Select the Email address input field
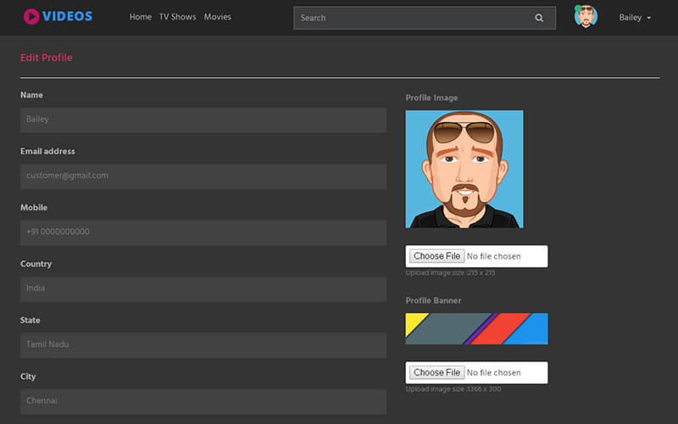Image resolution: width=678 pixels, height=424 pixels. click(203, 176)
